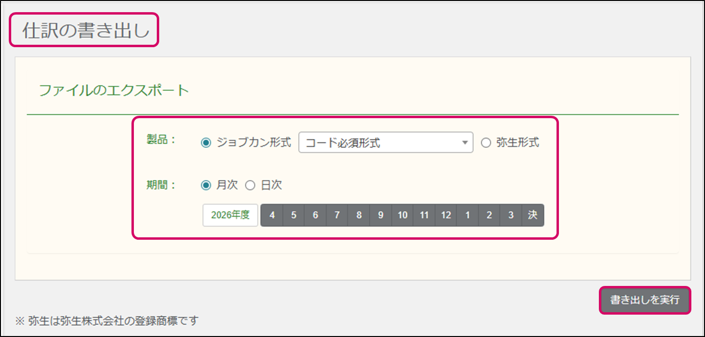Screen dimensions: 705x337
Task: Switch period to 日次 radio button
Action: (250, 185)
